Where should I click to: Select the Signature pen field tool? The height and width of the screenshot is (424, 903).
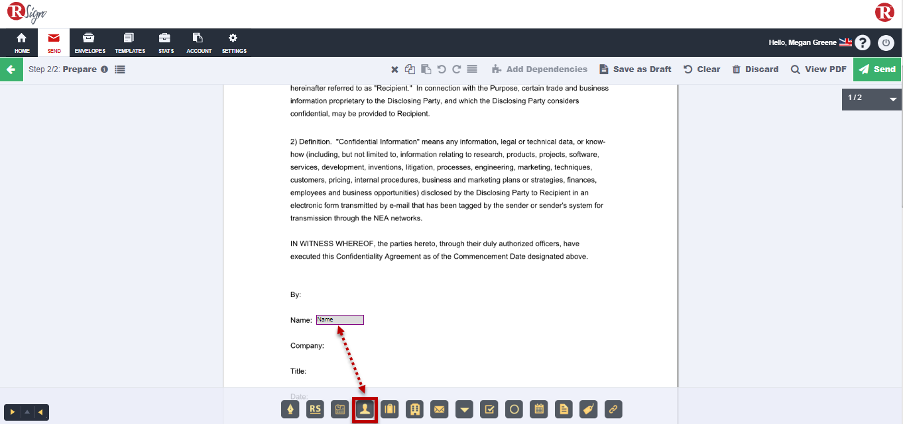(x=290, y=409)
